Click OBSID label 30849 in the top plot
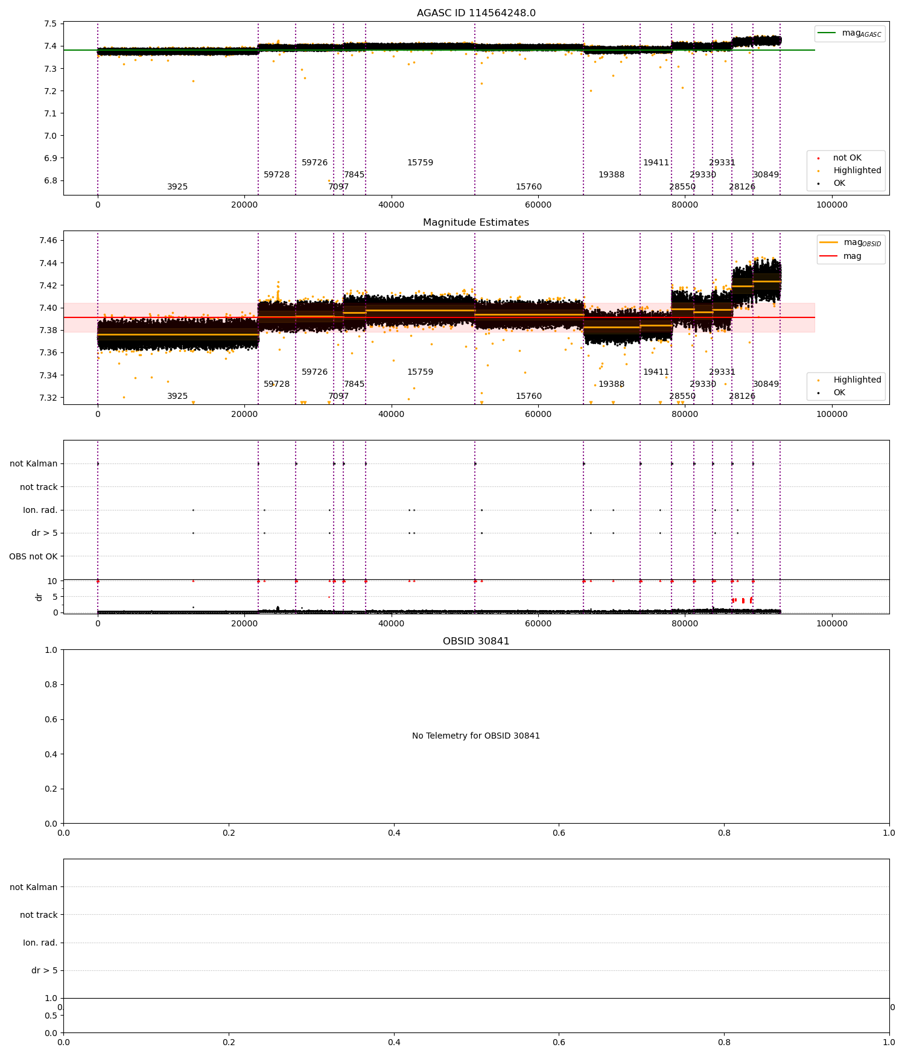 [x=766, y=175]
